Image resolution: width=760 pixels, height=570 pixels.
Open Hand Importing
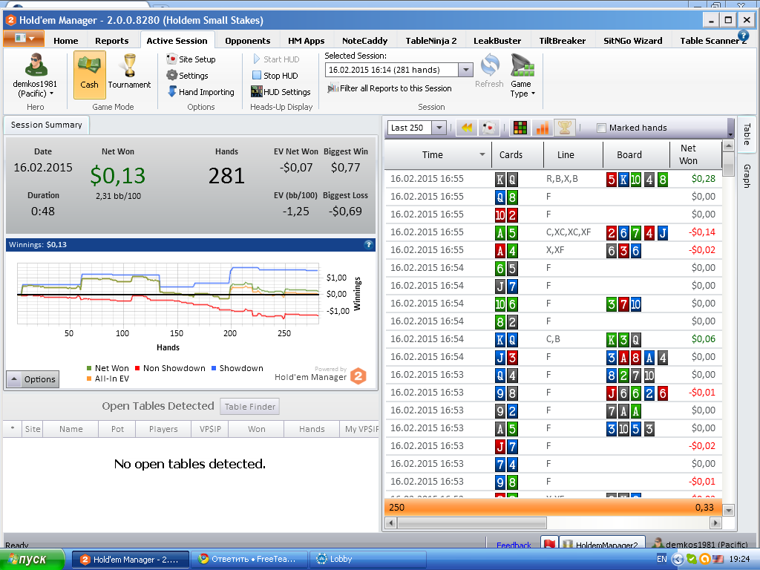point(200,92)
